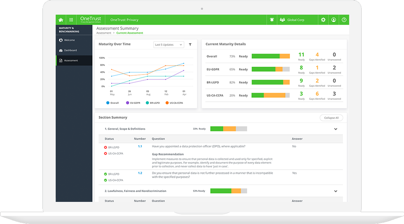Open the settings gear icon

click(323, 20)
